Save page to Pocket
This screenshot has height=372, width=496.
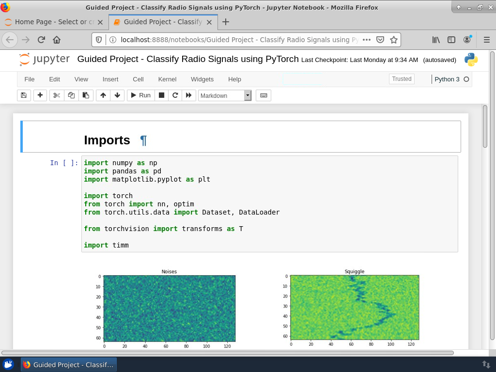click(x=380, y=40)
